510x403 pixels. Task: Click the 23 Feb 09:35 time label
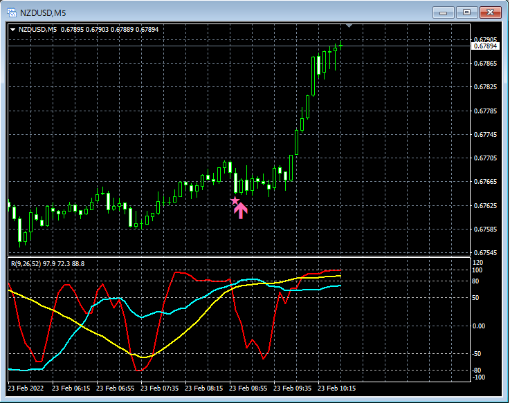[292, 388]
